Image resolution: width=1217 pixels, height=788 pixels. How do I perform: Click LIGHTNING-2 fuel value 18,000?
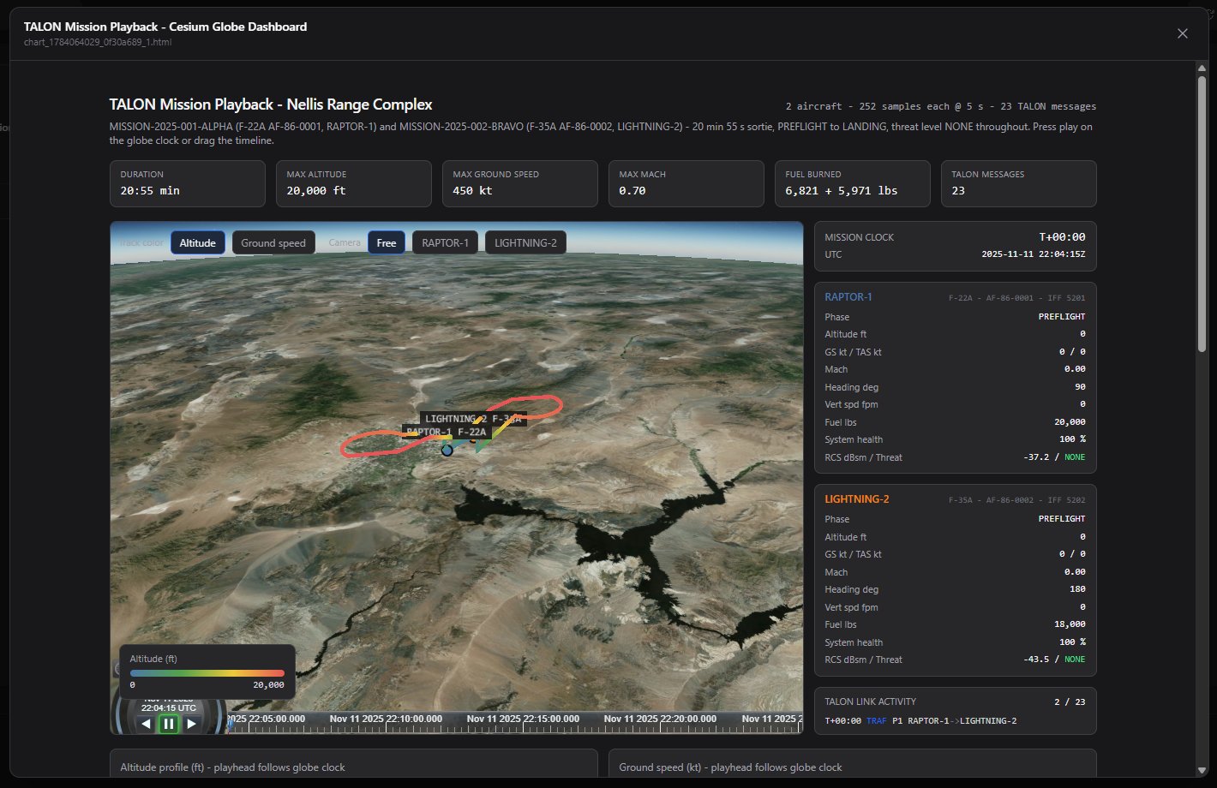1070,624
